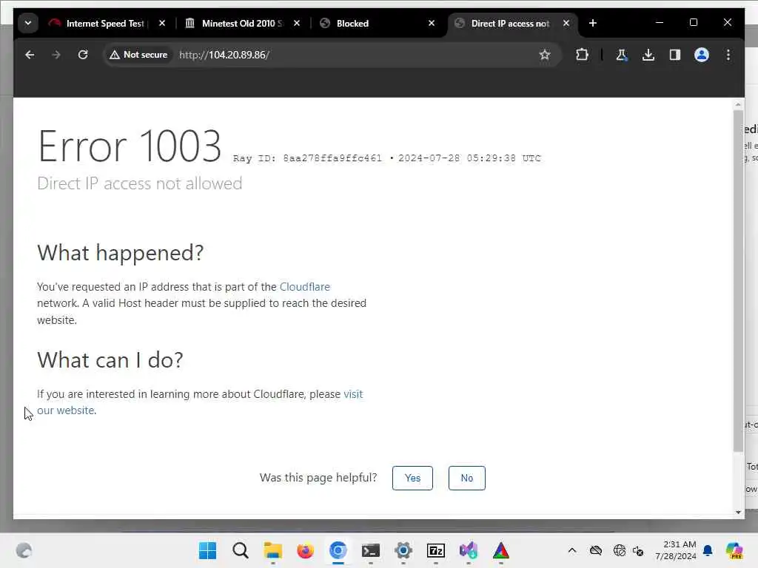Click the Edge-like icon at taskbar left
This screenshot has width=758, height=568.
[24, 550]
